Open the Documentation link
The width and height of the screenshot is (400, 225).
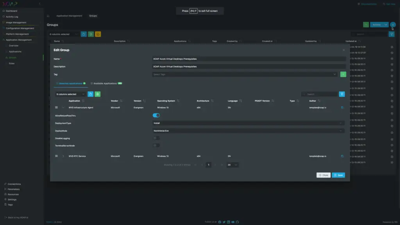click(x=367, y=4)
